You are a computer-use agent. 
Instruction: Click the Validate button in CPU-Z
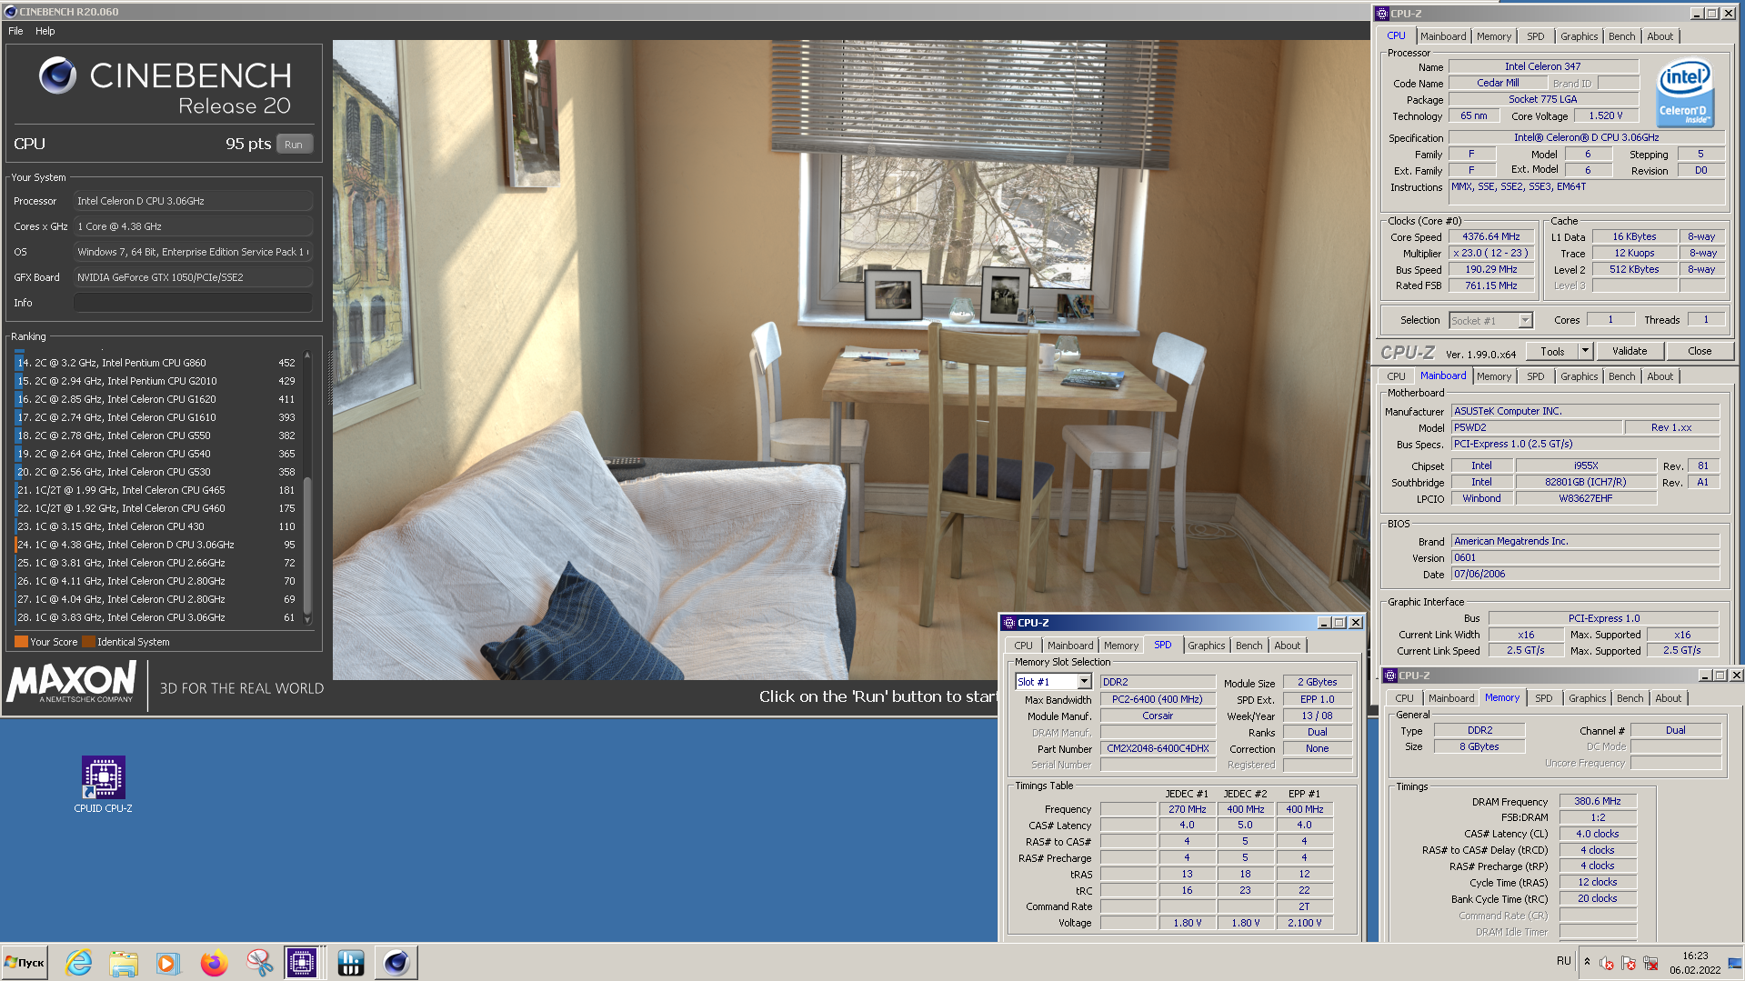[1630, 351]
